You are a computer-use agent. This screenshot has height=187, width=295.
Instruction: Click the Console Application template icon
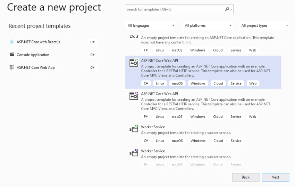(x=12, y=55)
